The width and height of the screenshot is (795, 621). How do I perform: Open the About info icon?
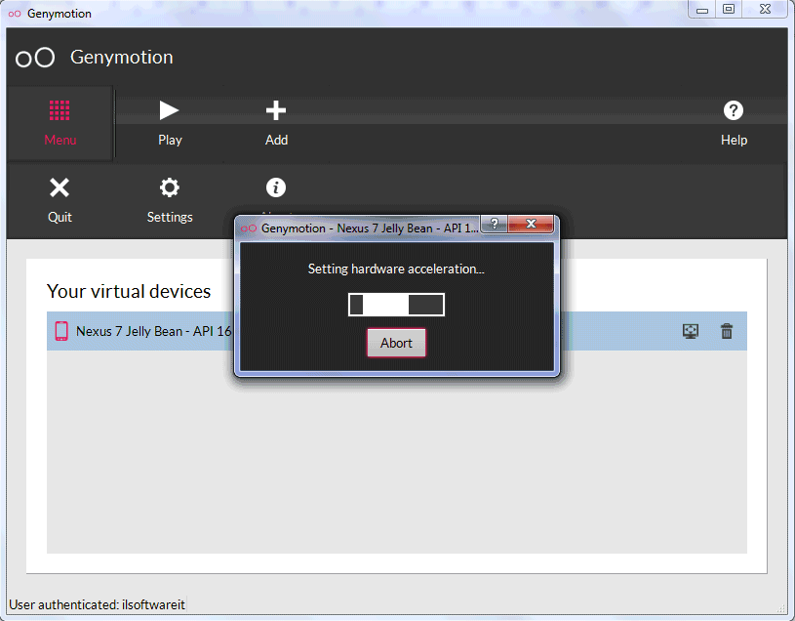(x=276, y=187)
